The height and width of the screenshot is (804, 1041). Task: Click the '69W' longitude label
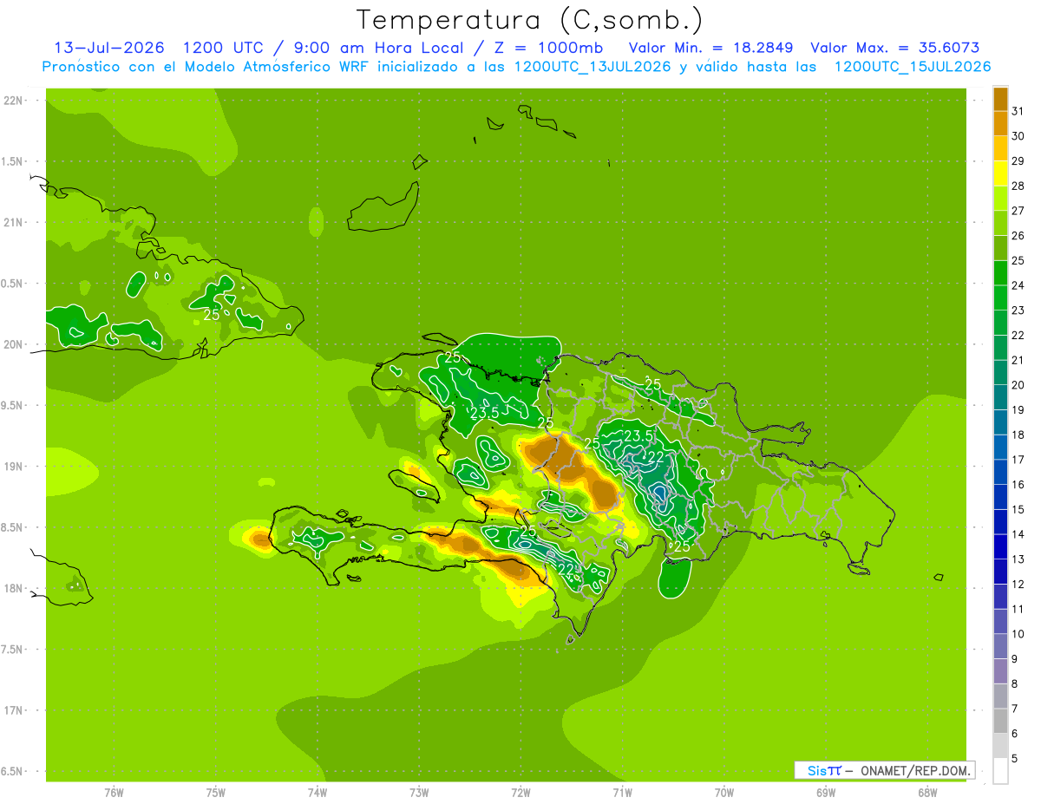pyautogui.click(x=826, y=792)
